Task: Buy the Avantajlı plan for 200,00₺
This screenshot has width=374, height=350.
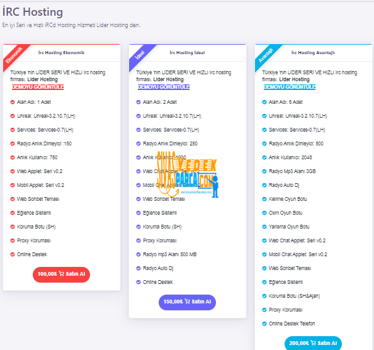Action: coord(313,343)
